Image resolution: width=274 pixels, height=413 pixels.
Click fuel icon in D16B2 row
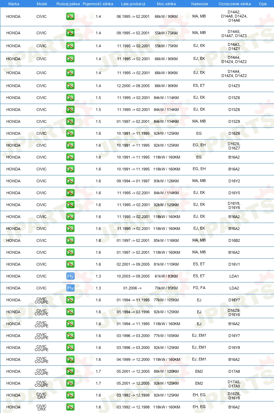[x=70, y=240]
